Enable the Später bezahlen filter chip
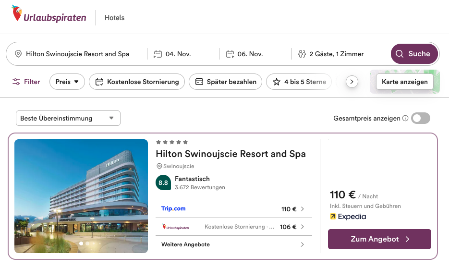 (x=226, y=82)
